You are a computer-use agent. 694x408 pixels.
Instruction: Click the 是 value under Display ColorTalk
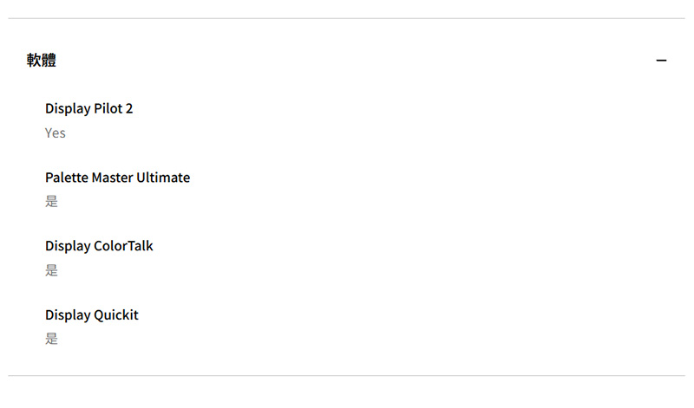pos(51,270)
